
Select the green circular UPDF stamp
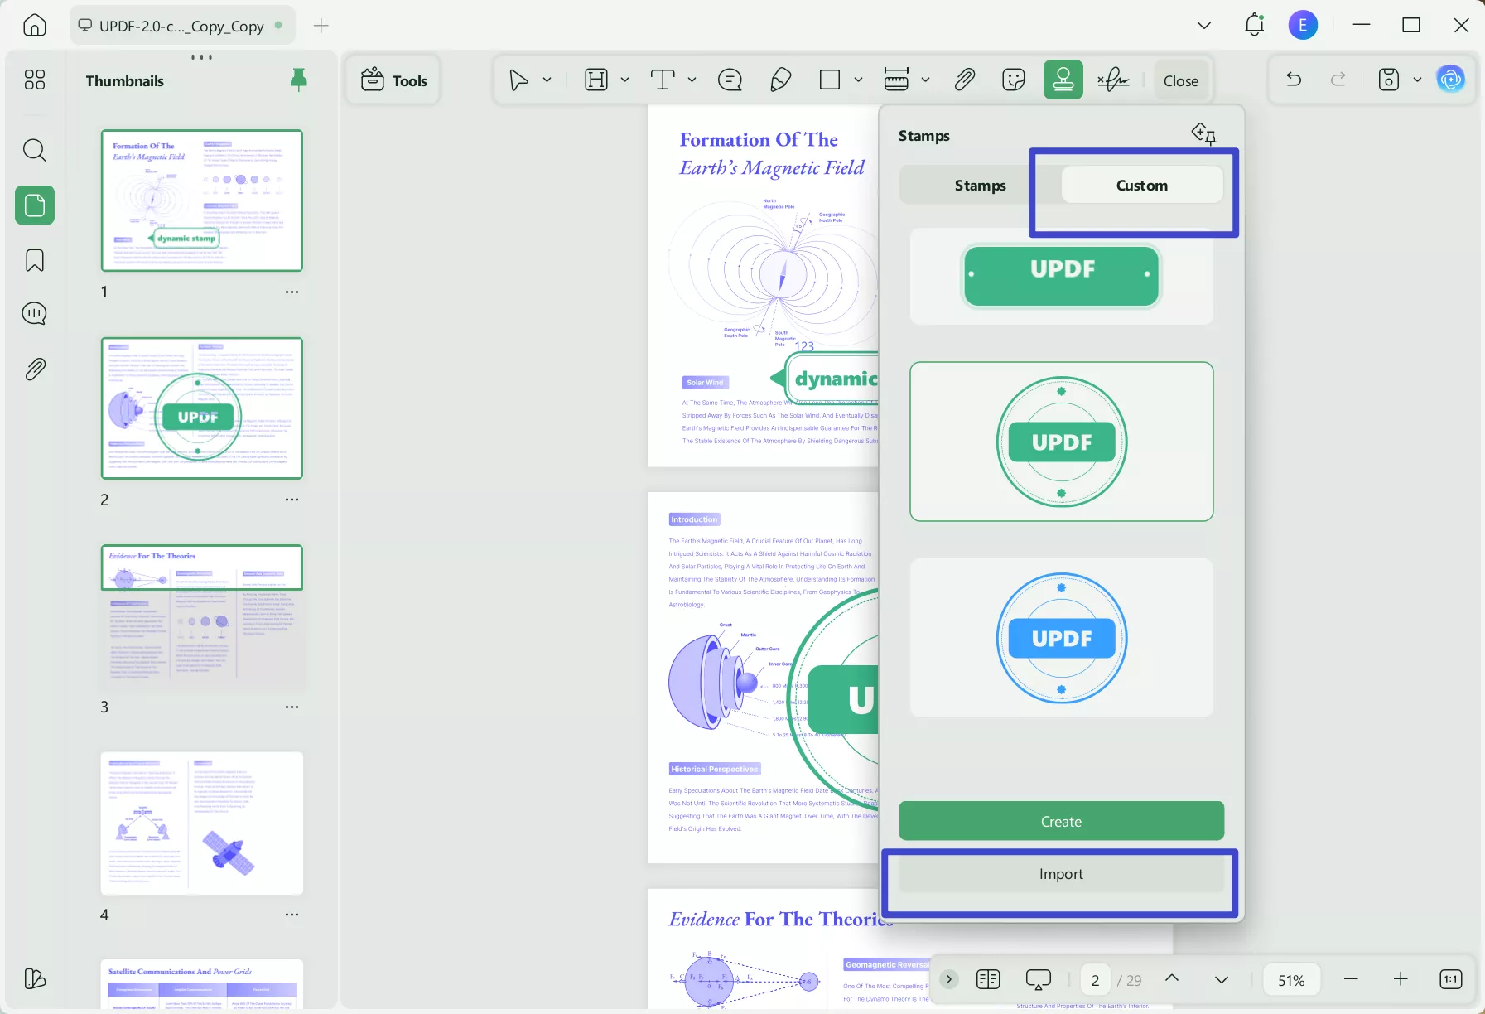tap(1062, 442)
